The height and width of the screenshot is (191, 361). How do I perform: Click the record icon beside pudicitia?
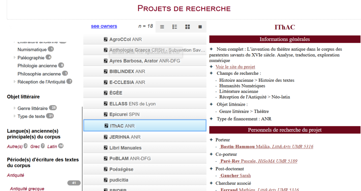(105, 180)
